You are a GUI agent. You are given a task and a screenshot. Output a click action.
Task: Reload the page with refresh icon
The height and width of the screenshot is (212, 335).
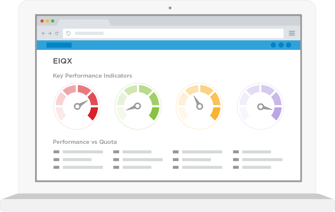(x=57, y=33)
